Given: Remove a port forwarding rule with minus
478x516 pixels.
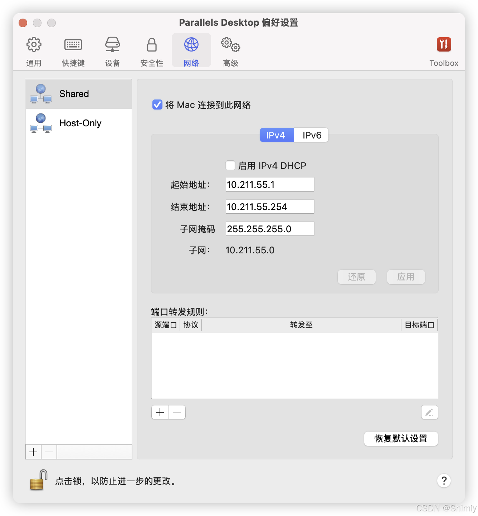Looking at the screenshot, I should click(x=177, y=412).
